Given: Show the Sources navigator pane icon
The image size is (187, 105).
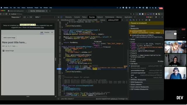Looking at the screenshot, I should pos(58,20).
